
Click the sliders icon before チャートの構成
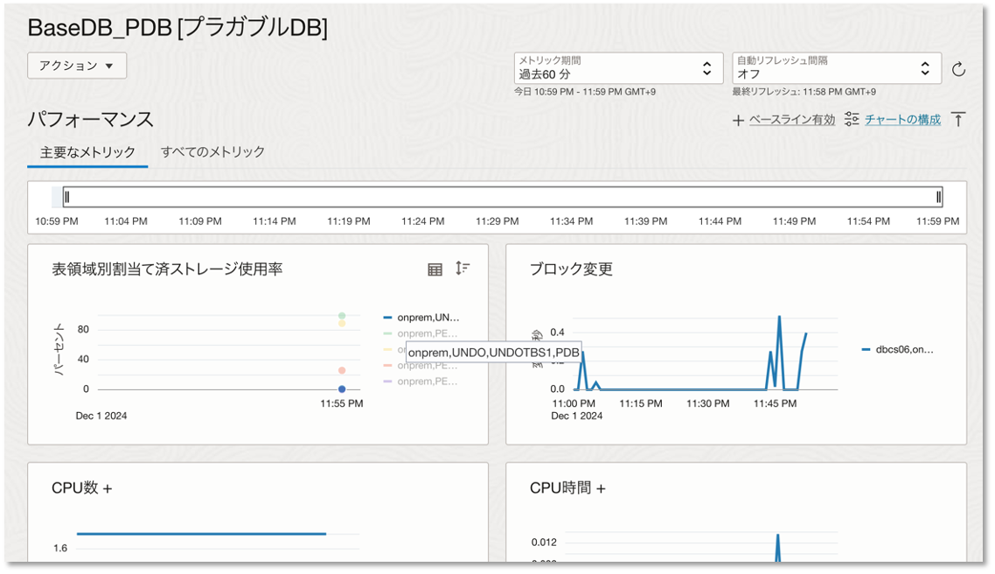pyautogui.click(x=852, y=120)
